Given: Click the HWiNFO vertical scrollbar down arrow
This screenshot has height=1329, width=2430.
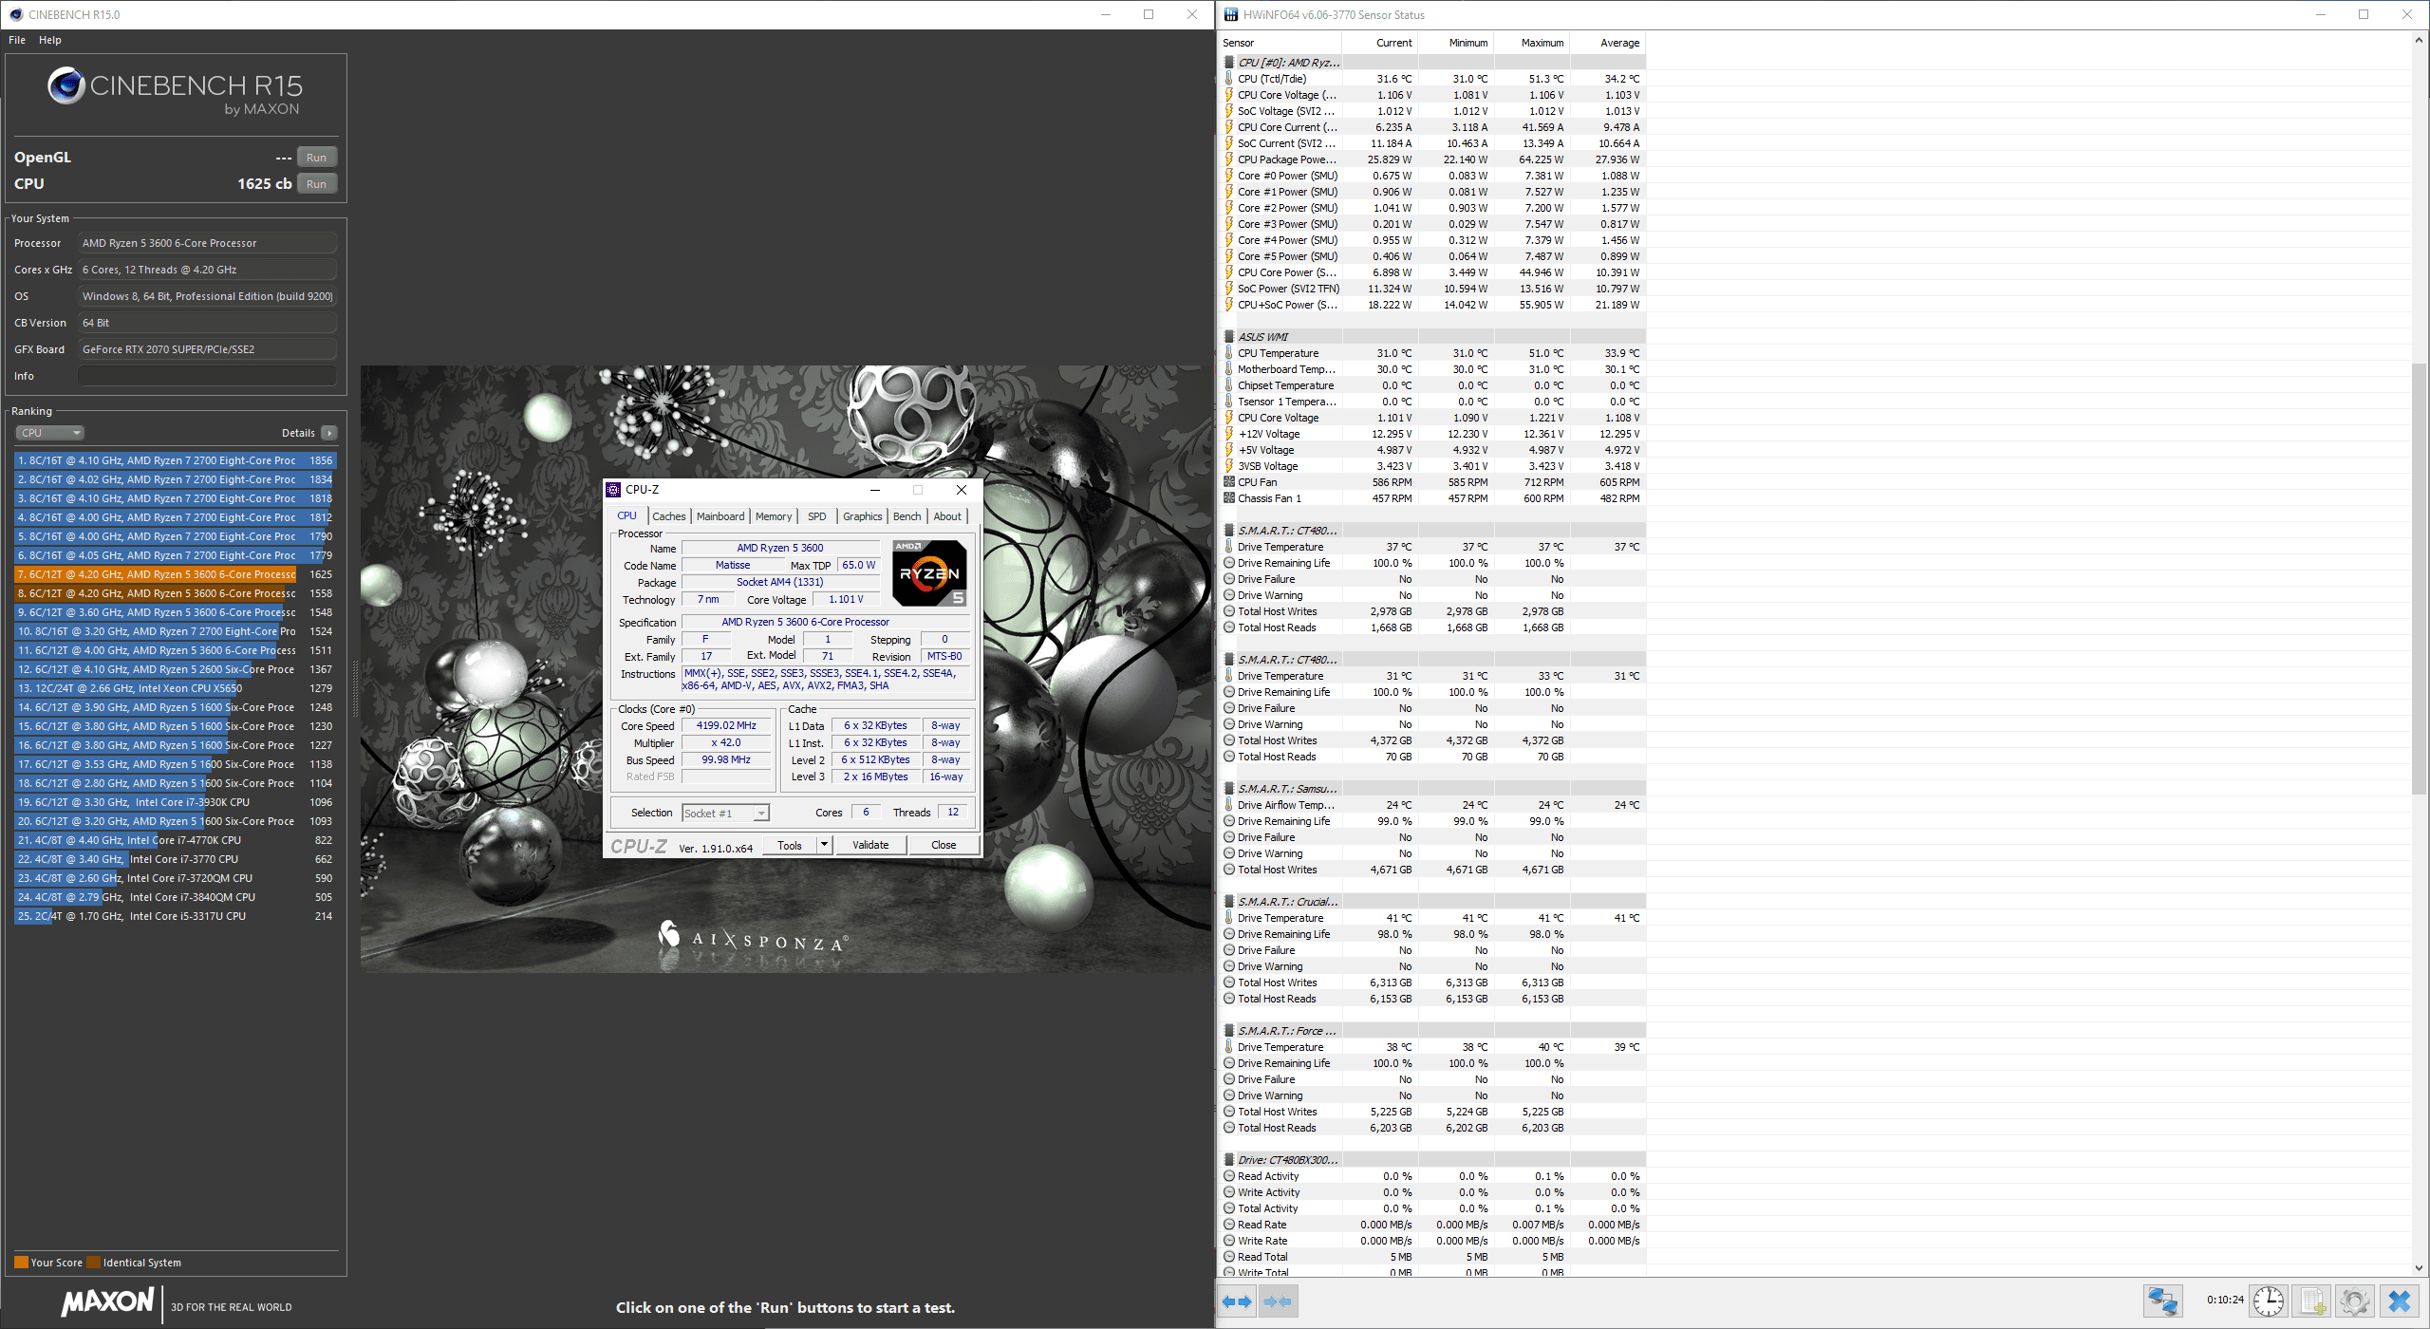Looking at the screenshot, I should 2419,1267.
